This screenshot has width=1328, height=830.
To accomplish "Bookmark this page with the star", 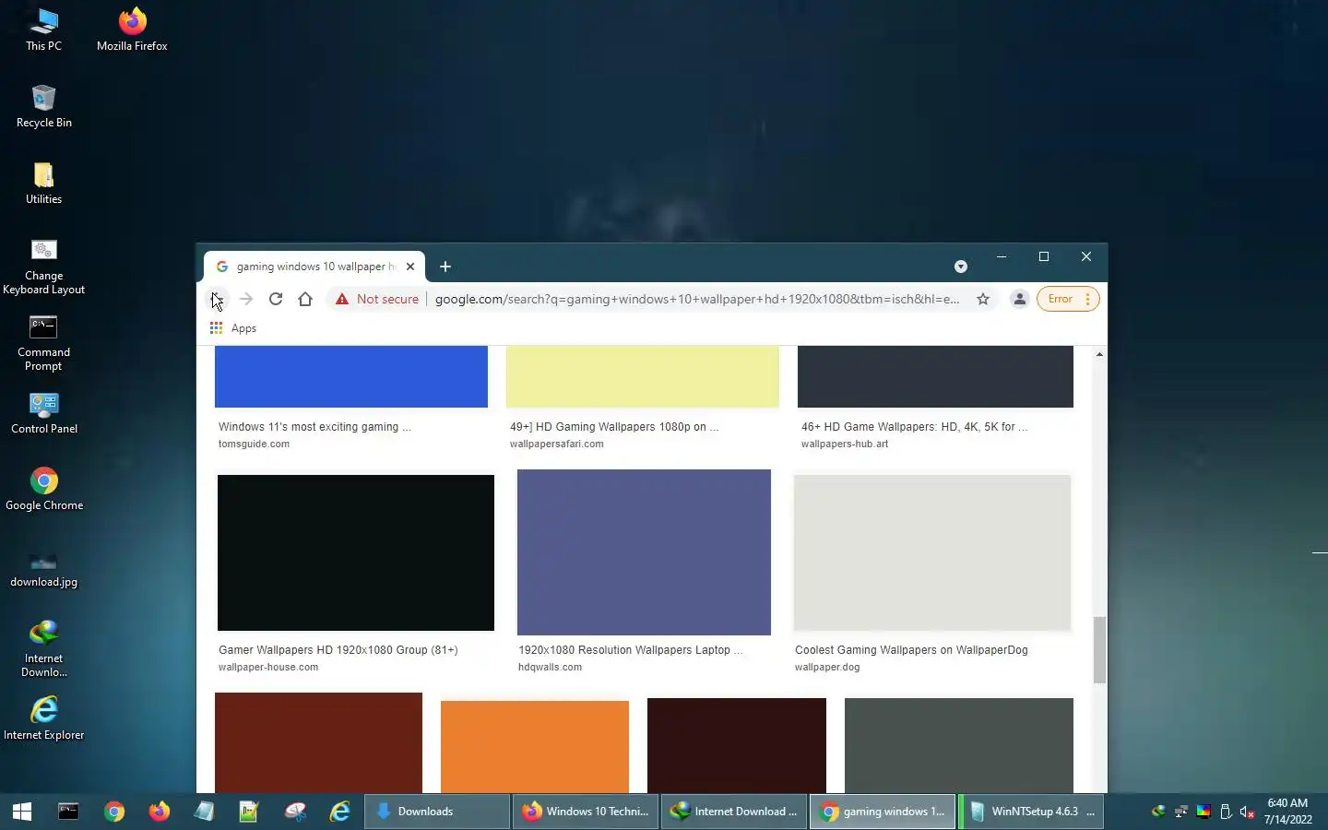I will 983,299.
